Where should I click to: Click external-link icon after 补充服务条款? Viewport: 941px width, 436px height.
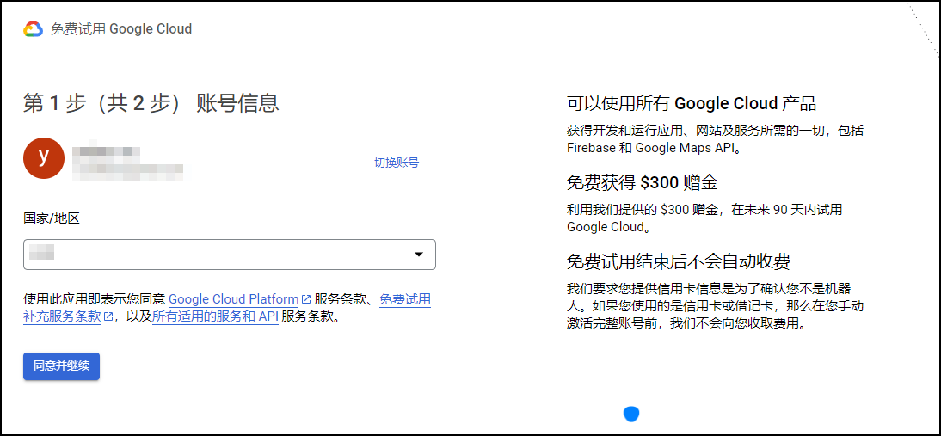pos(108,316)
